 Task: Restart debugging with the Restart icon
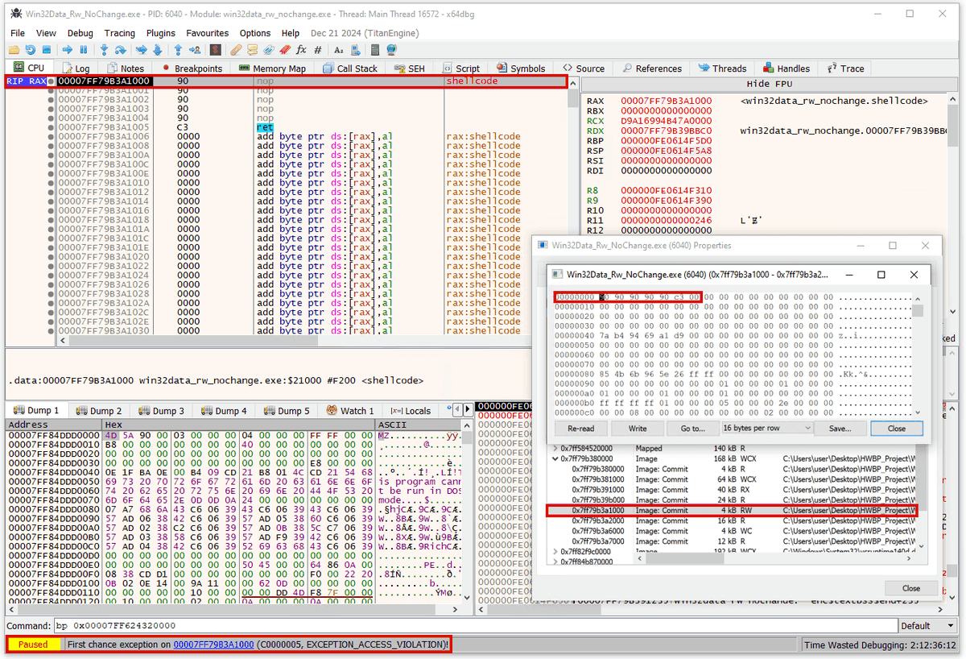pos(30,49)
